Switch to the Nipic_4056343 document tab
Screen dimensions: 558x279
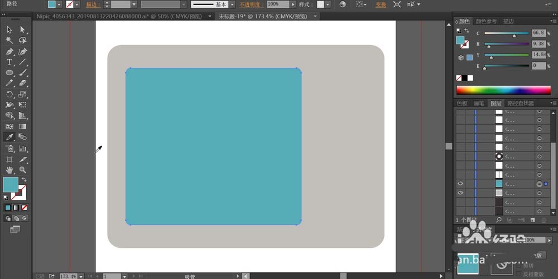coord(119,16)
